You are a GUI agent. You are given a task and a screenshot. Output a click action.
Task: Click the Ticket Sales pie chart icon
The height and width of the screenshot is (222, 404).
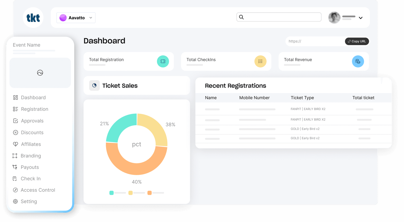(94, 85)
